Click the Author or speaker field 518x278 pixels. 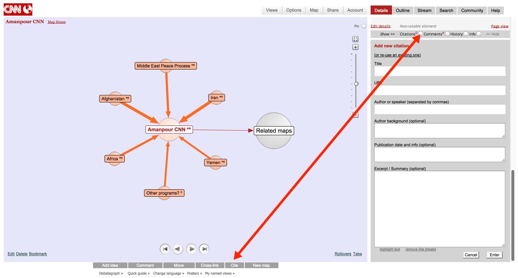tap(440, 109)
